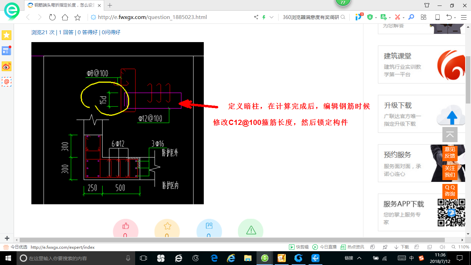Bookmark this page with star icon
This screenshot has width=471, height=265.
point(78,17)
